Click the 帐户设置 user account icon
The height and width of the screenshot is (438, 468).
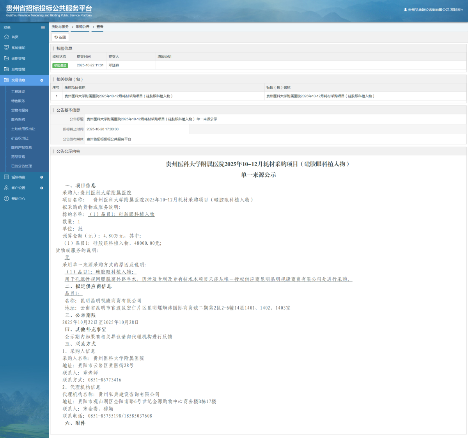click(6, 188)
